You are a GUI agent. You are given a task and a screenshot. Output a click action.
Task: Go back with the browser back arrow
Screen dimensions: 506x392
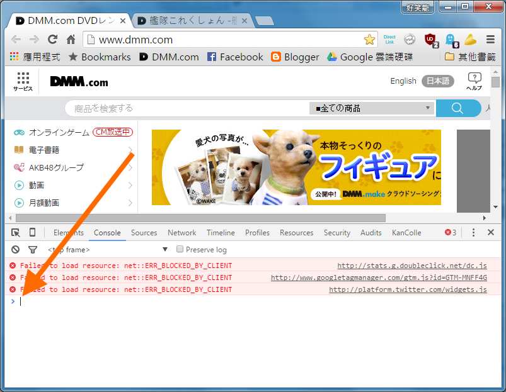click(x=16, y=40)
